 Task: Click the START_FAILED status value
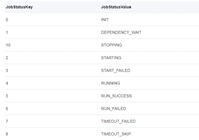(x=115, y=70)
